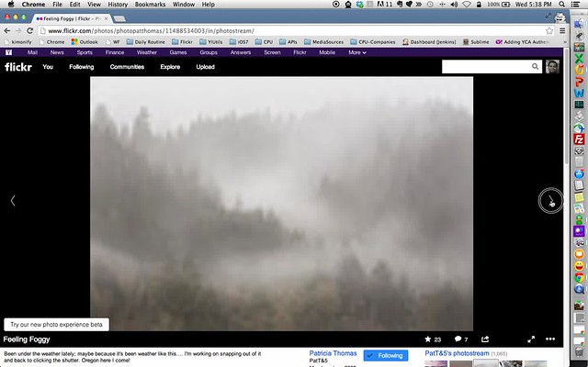Click the Flickr search input field
The height and width of the screenshot is (367, 588).
[487, 67]
